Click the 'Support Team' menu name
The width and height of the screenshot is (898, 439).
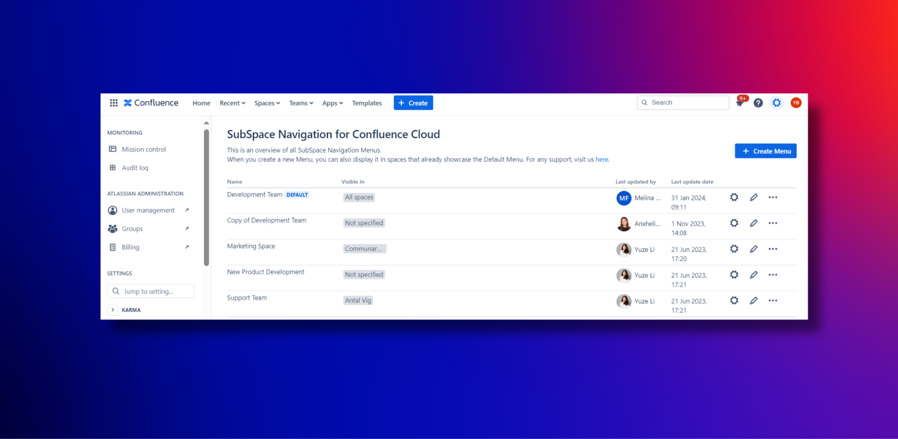247,298
